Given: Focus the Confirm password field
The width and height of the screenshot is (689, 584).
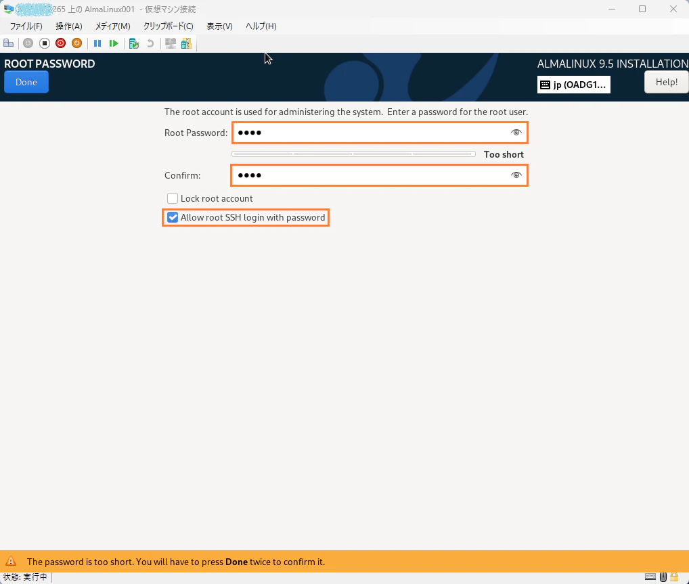Looking at the screenshot, I should pos(379,175).
